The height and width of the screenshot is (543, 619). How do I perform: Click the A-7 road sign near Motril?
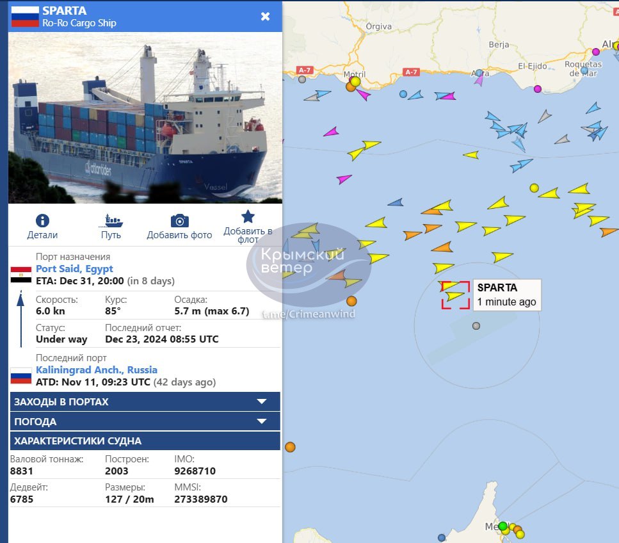coord(304,70)
